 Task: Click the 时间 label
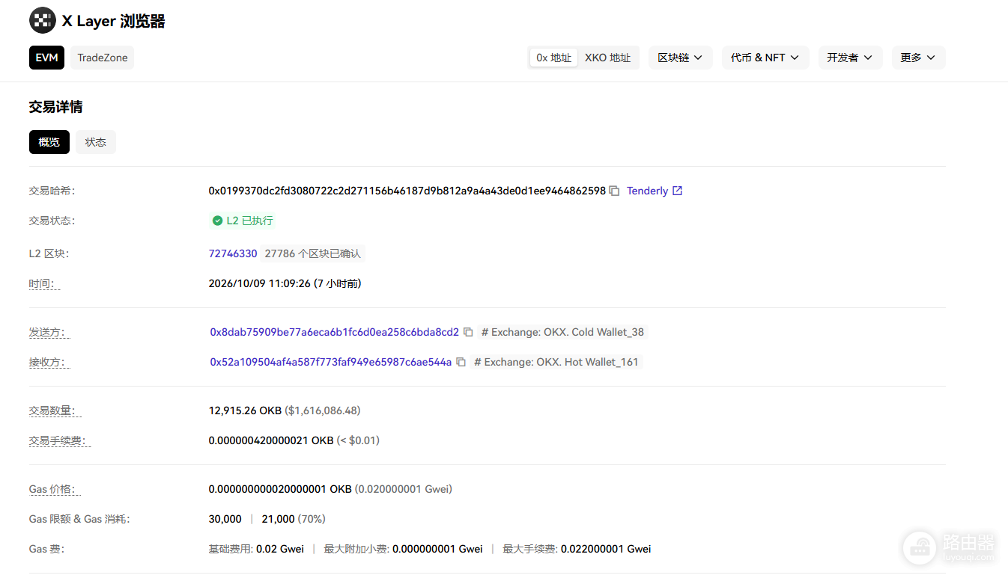point(44,283)
